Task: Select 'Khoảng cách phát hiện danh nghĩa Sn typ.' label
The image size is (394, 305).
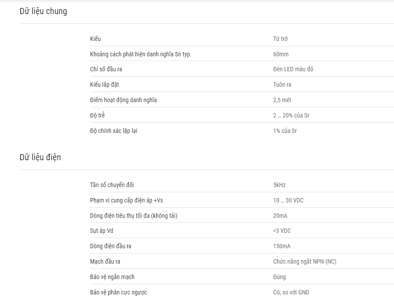Action: point(141,54)
